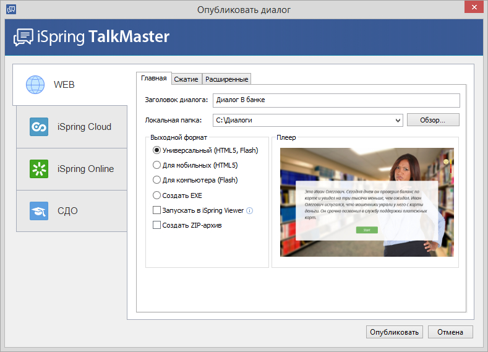Screen dimensions: 488x352
Task: Open the СДО publishing section
Action: [x=72, y=211]
